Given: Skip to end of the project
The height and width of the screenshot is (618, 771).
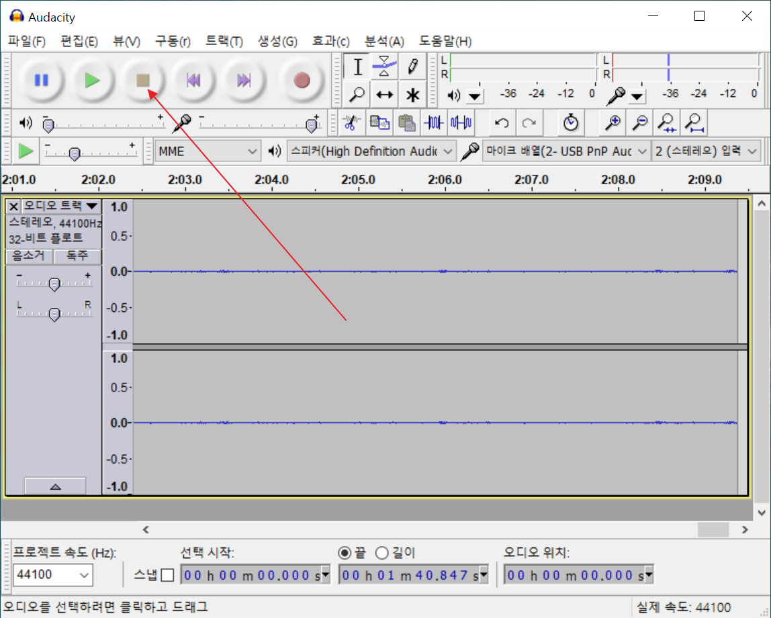Looking at the screenshot, I should (244, 80).
